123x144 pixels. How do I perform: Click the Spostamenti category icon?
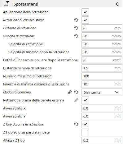[6, 4]
